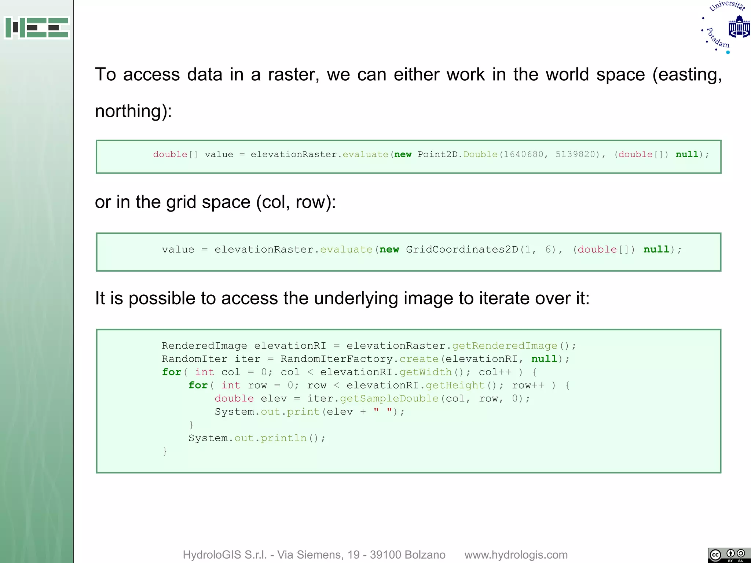The image size is (751, 563).
Task: Click the 'System.out.print(elev + " ")' line
Action: pos(309,412)
